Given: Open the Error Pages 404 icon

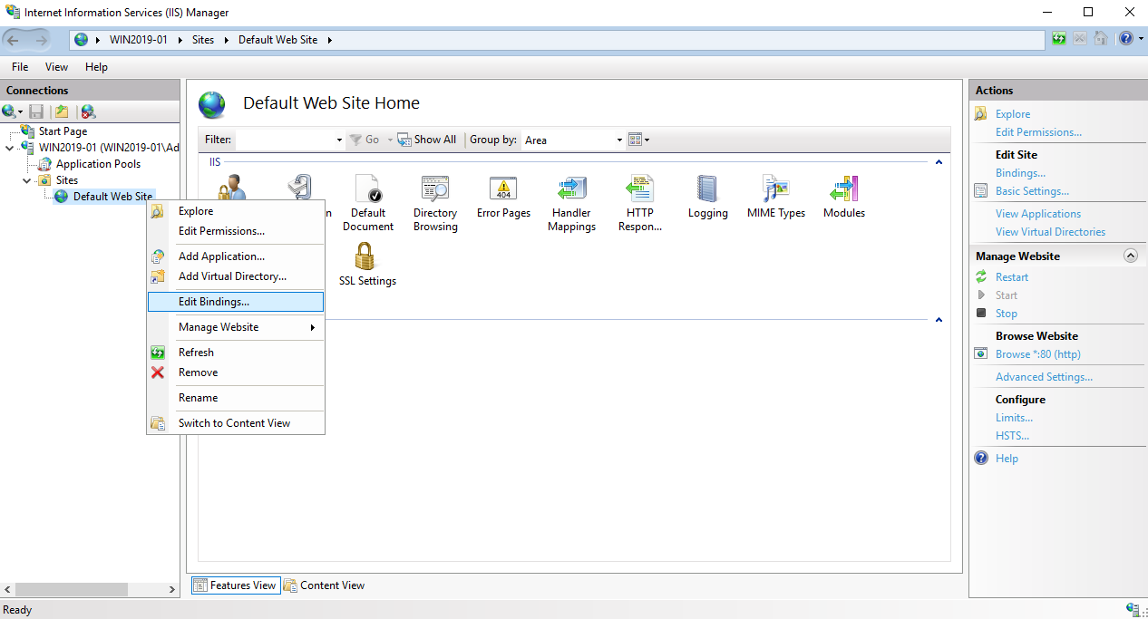Looking at the screenshot, I should coord(503,189).
